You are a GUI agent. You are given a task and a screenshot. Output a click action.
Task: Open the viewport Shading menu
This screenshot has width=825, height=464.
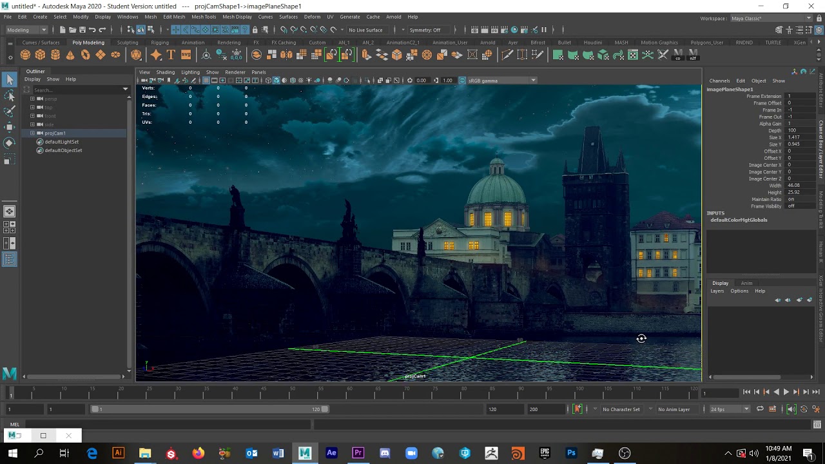(x=165, y=72)
